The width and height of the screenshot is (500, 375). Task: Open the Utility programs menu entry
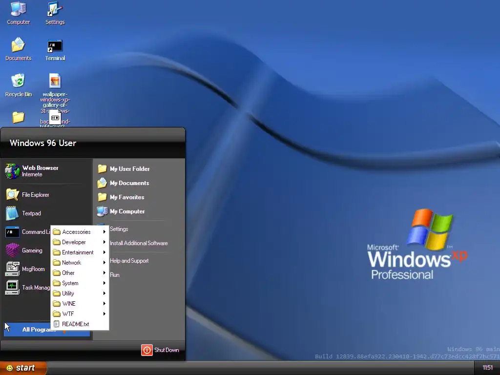(80, 293)
